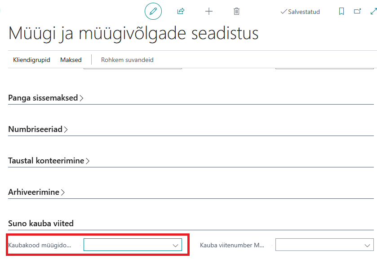
Task: Click the bookmark icon
Action: click(x=342, y=11)
